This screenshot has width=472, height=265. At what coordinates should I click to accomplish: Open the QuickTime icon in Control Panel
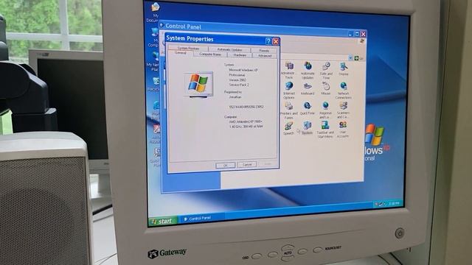308,108
